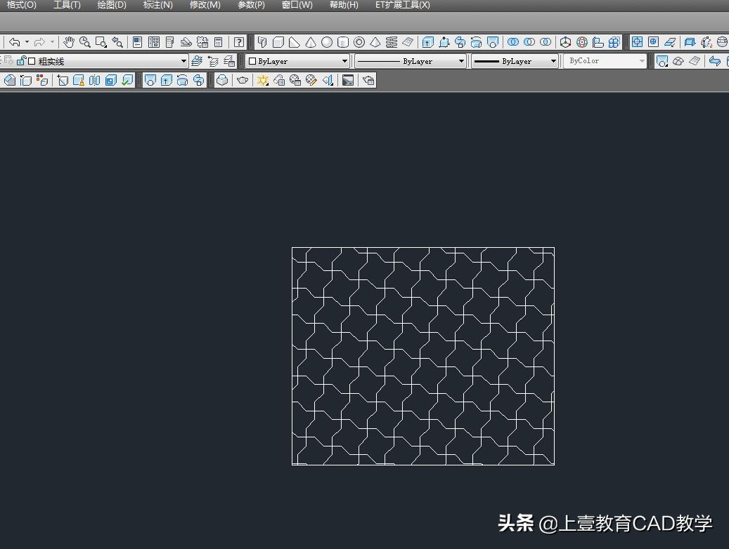Image resolution: width=729 pixels, height=549 pixels.
Task: Open the Sheet Set Manager icon
Action: pyautogui.click(x=186, y=42)
